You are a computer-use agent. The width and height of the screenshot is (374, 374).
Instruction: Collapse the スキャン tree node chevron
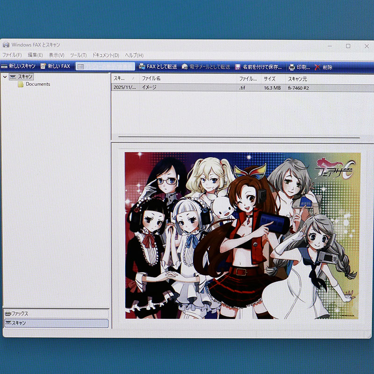coord(5,76)
